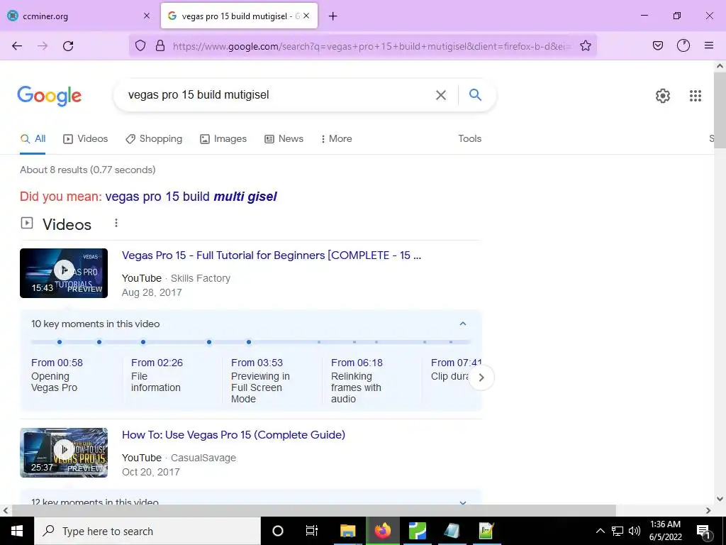Open Task View on the taskbar

pos(312,531)
